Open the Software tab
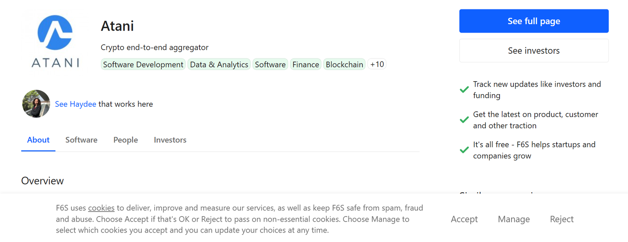 pos(81,140)
